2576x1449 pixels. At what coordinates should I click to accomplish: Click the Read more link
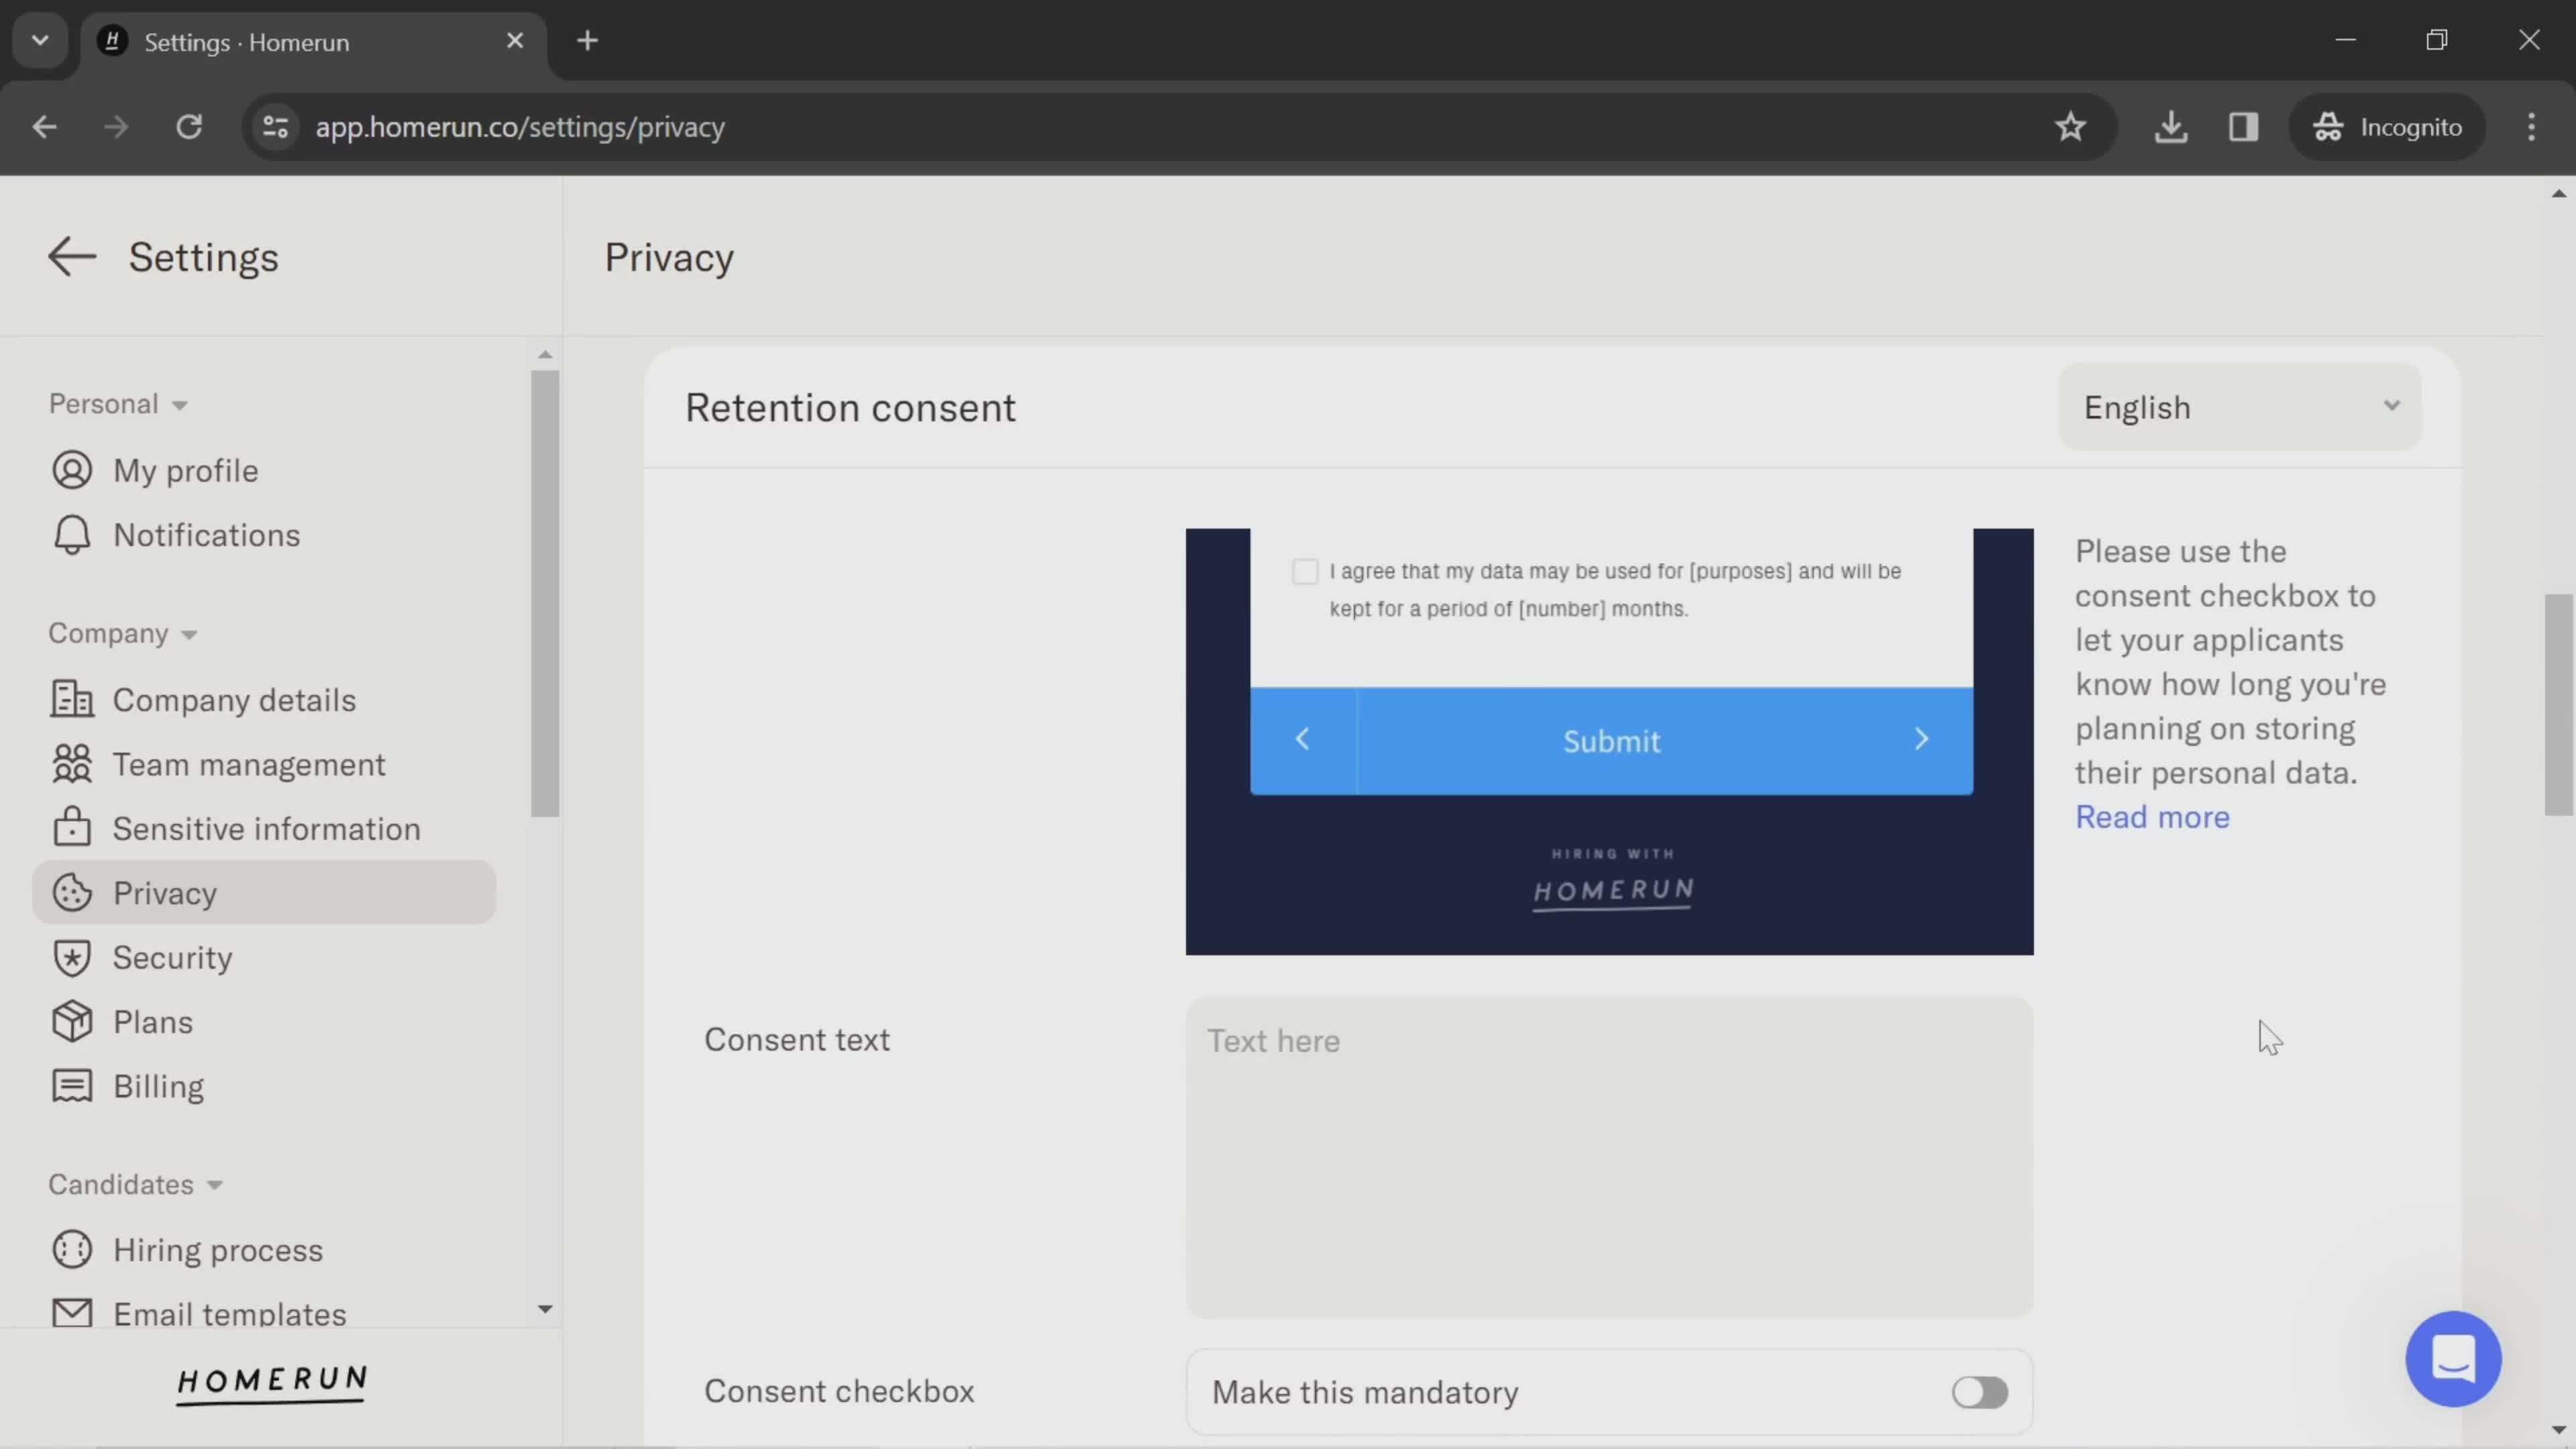[x=2152, y=817]
